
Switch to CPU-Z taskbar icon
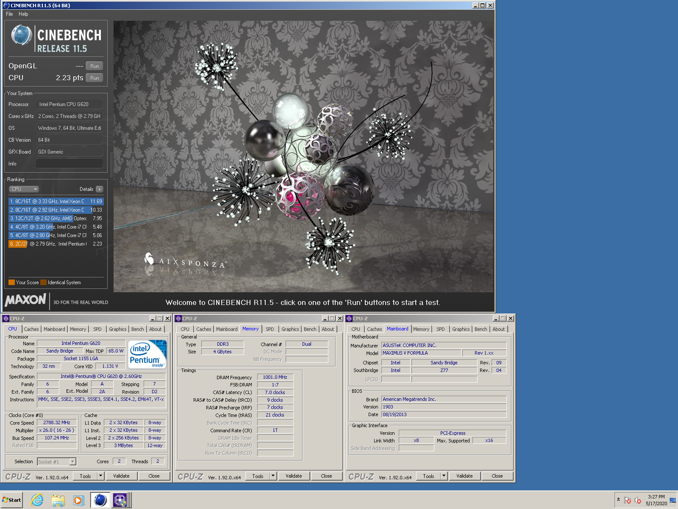(120, 500)
